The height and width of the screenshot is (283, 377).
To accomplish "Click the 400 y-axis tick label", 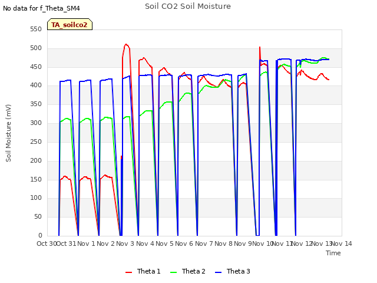I will [36, 85].
